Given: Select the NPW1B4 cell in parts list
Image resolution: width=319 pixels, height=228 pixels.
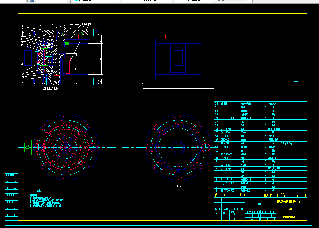Looking at the screenshot, I should click(224, 103).
